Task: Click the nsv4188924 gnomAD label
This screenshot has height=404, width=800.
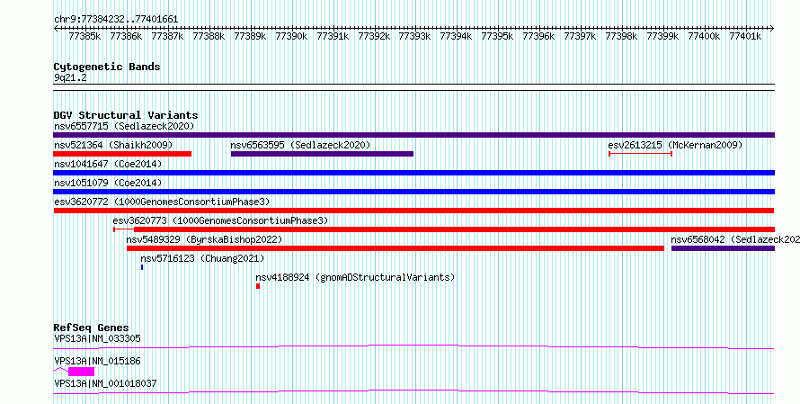Action: [355, 278]
